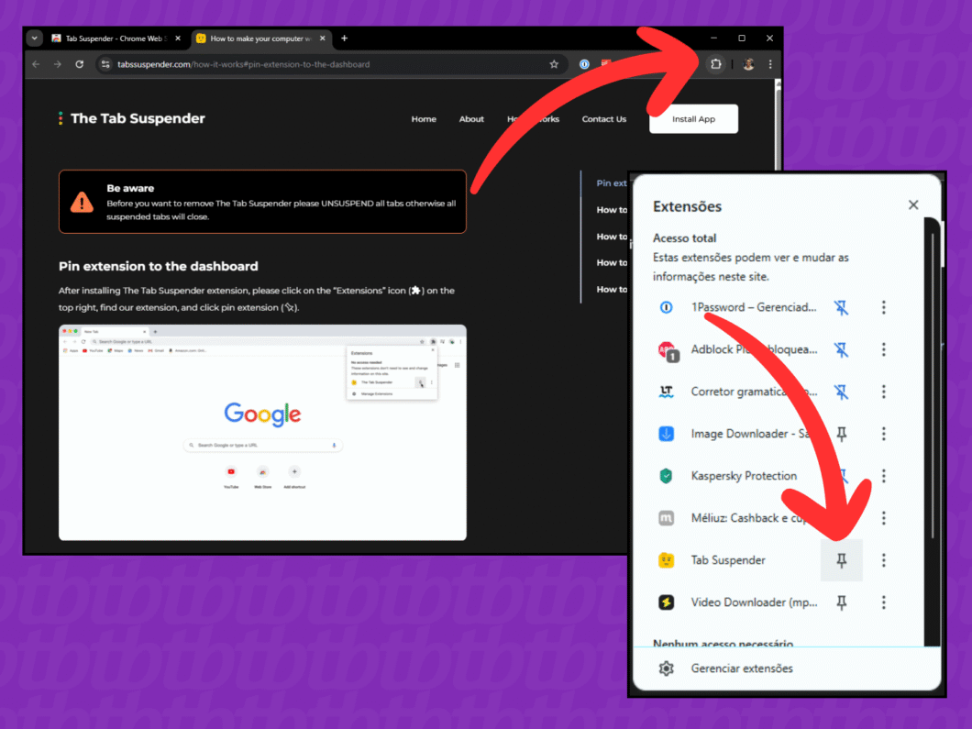This screenshot has width=972, height=729.
Task: Open more options for Corretor gramatical
Action: (884, 392)
